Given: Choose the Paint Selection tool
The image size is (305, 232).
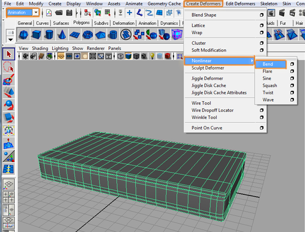Looking at the screenshot, I should pos(9,80).
